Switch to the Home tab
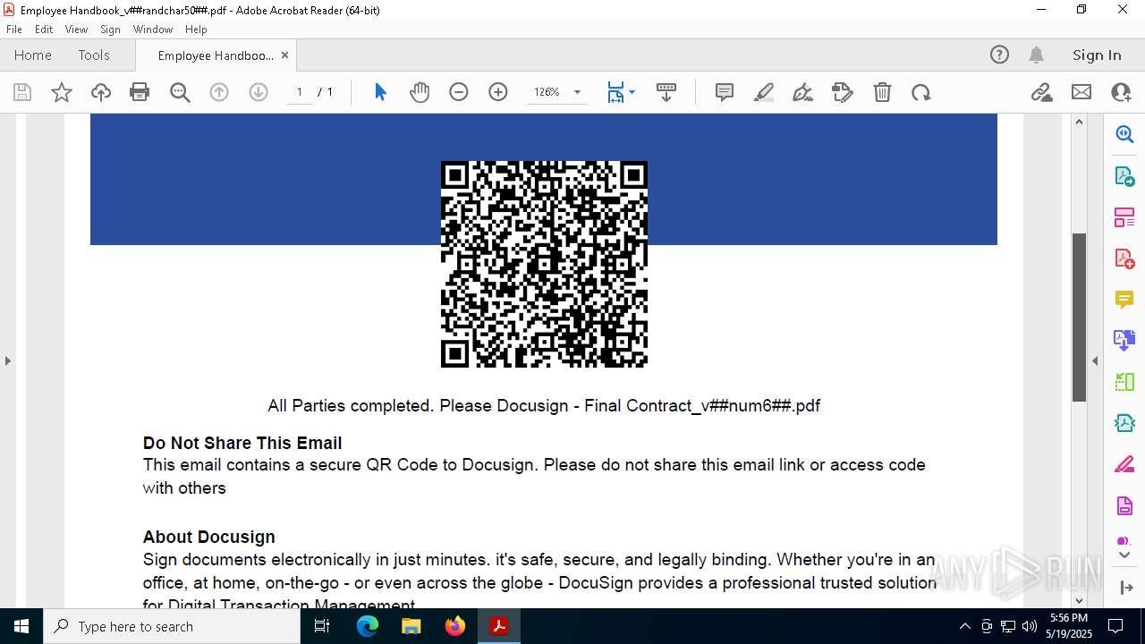Viewport: 1145px width, 644px height. (33, 55)
